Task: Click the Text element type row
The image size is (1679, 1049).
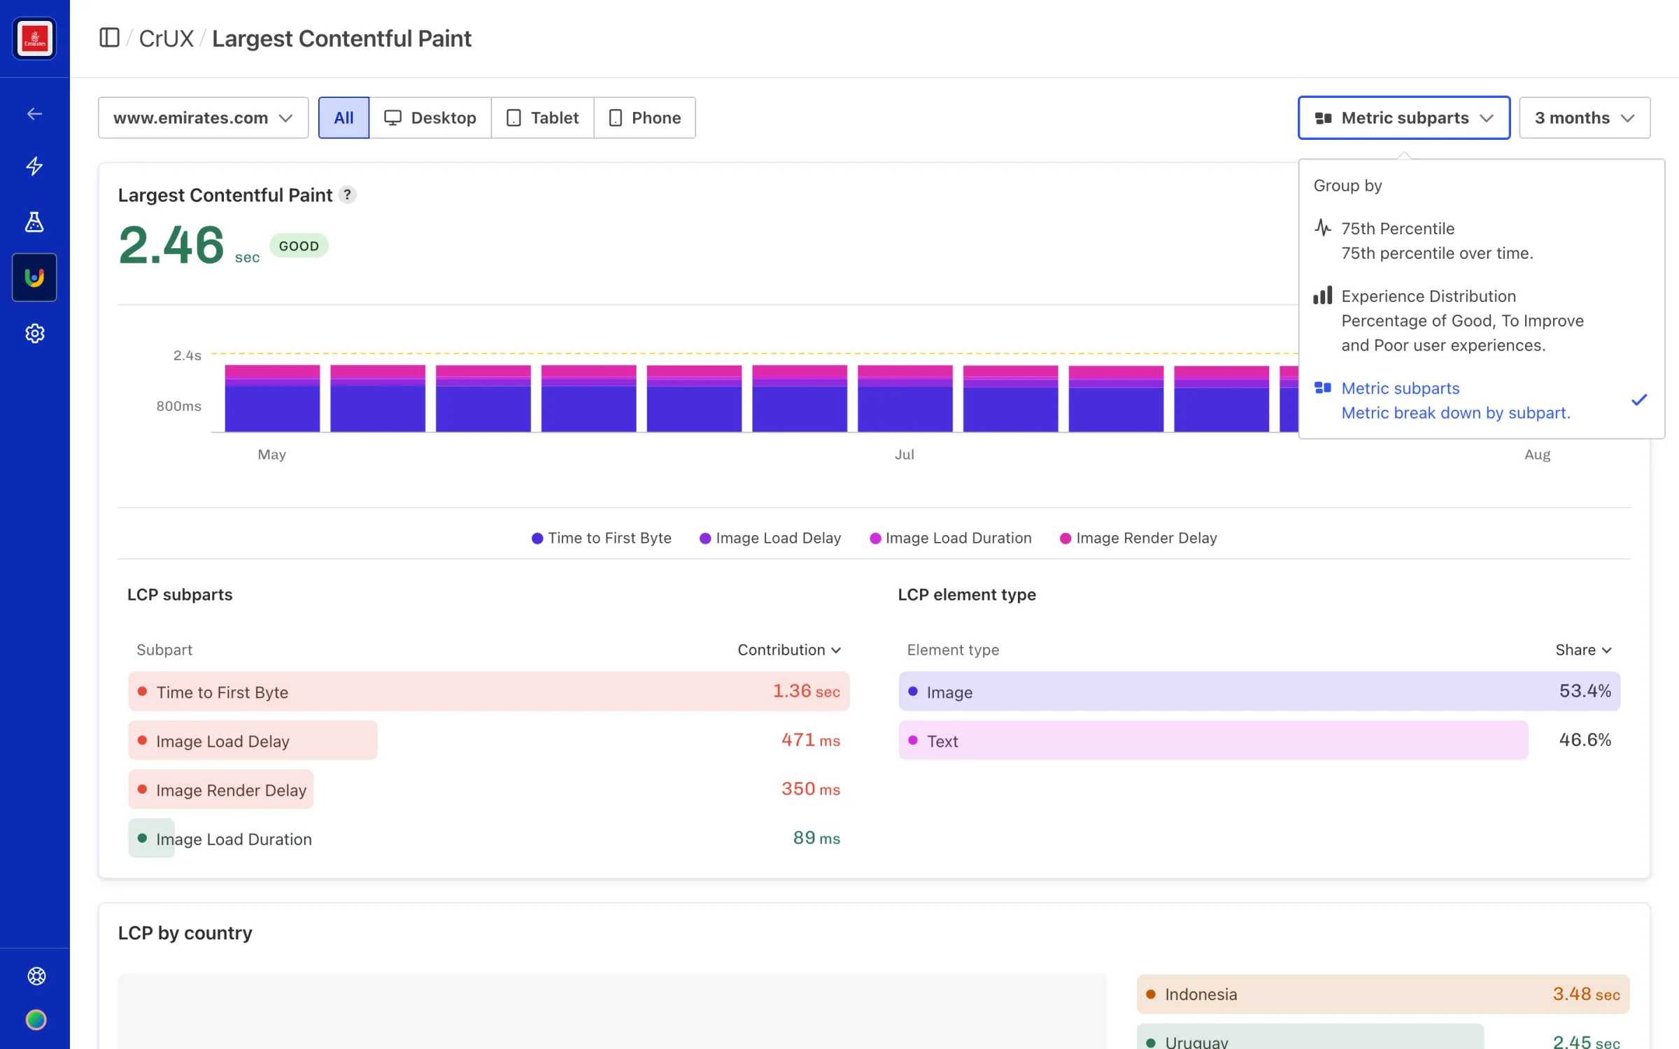Action: (x=1259, y=741)
